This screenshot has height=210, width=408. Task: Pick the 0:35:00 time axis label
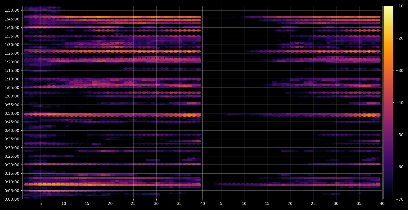point(12,139)
